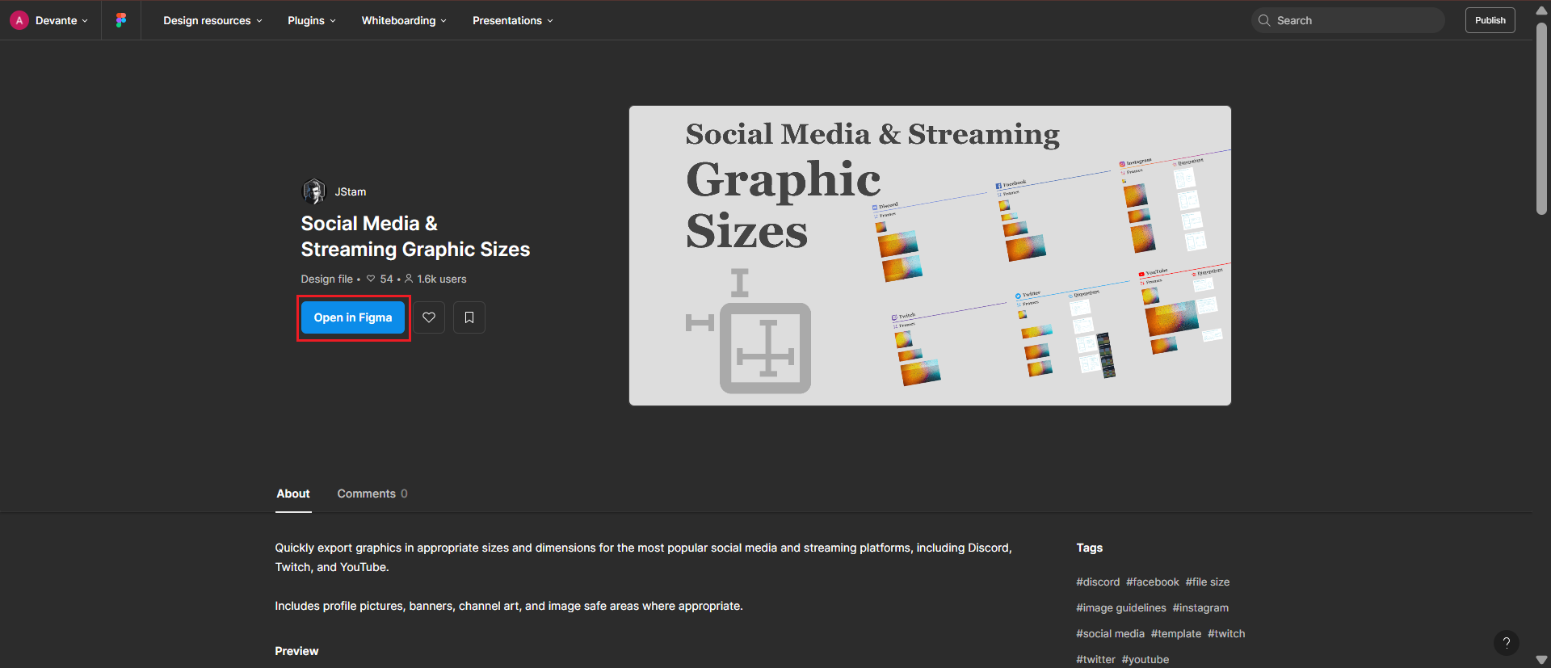Click the search magnifier icon
Image resolution: width=1551 pixels, height=668 pixels.
pos(1264,20)
